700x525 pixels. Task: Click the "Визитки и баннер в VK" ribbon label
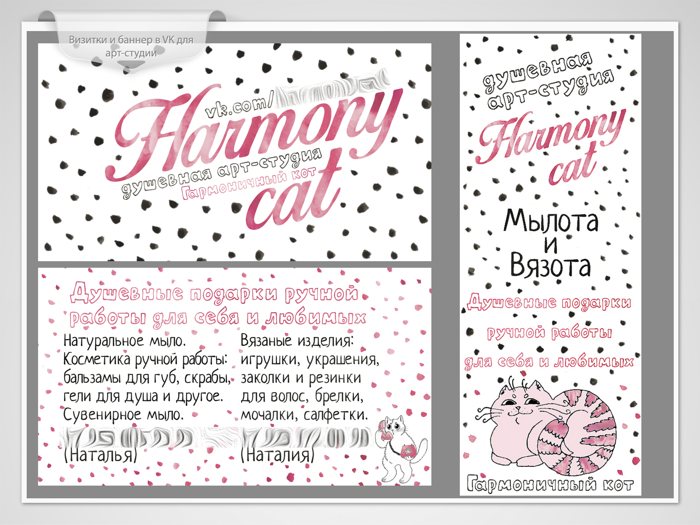[131, 46]
